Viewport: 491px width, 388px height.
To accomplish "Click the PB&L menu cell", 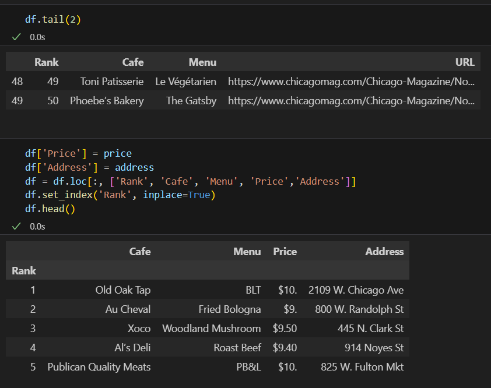I will 248,366.
